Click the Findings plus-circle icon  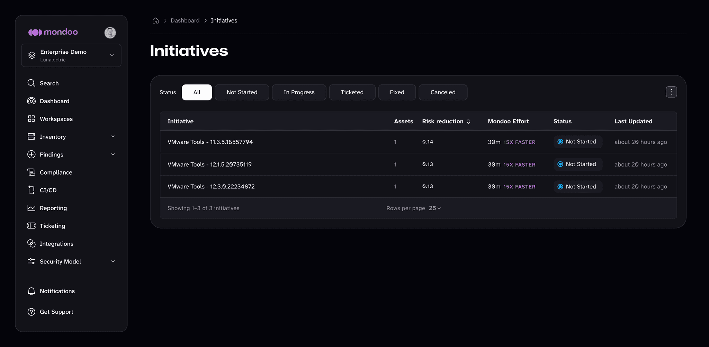click(x=31, y=154)
